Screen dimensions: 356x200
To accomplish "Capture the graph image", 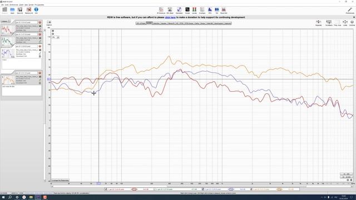I will click(x=49, y=23).
